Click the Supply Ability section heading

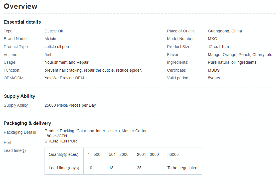[x=20, y=96]
